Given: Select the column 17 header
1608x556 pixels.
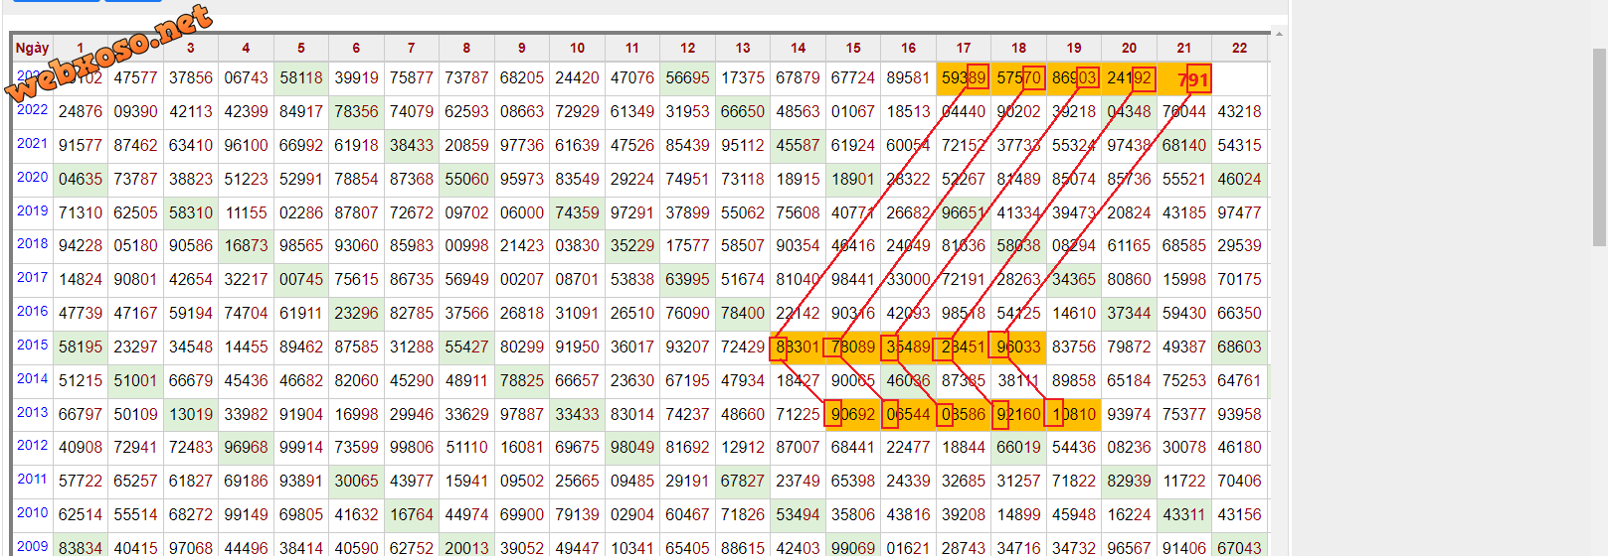Looking at the screenshot, I should coord(964,48).
